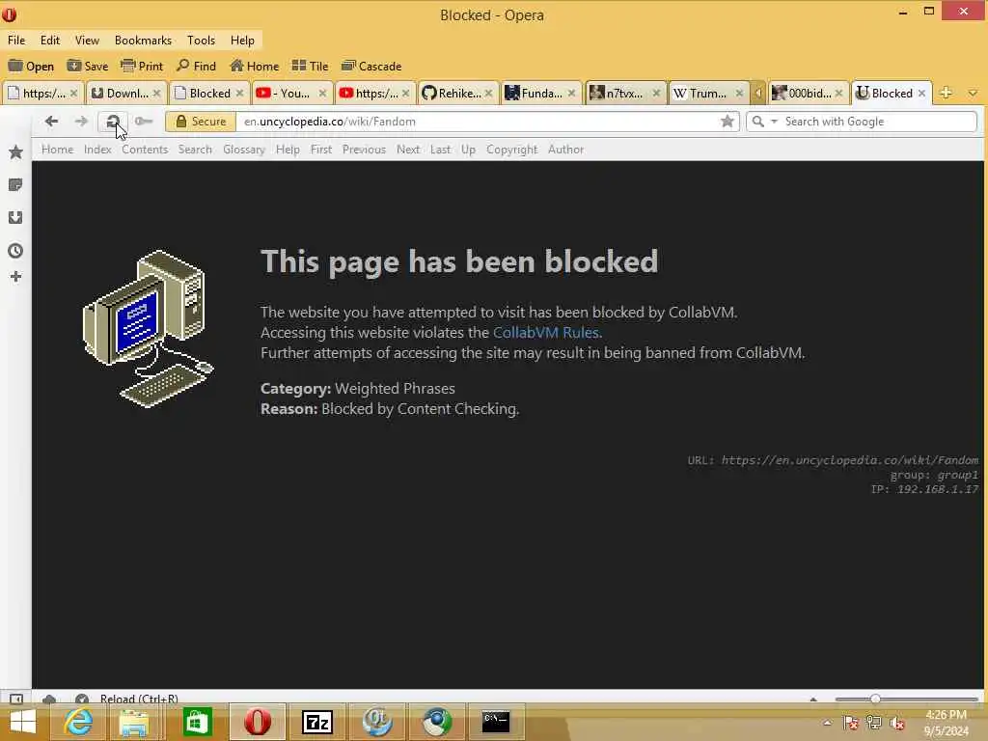Screen dimensions: 988x741
Task: Switch to the 000bid... tab
Action: (x=808, y=94)
